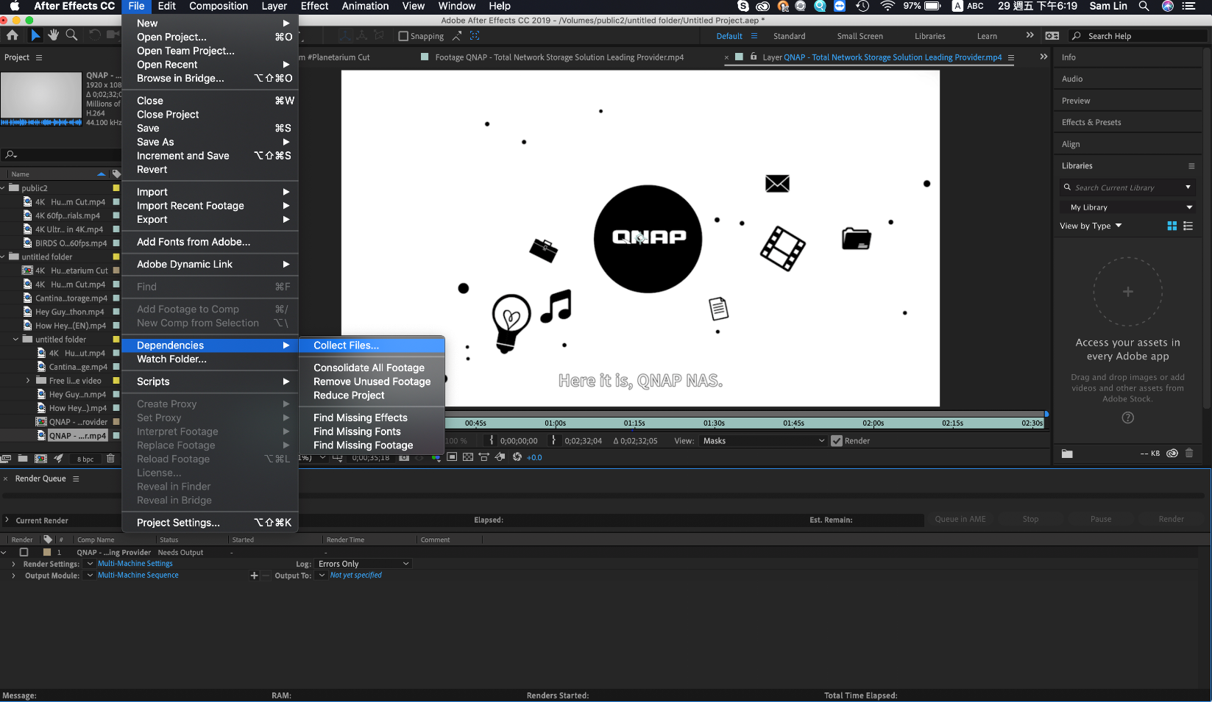Delete selected project item with trash icon
1212x702 pixels.
click(x=110, y=459)
